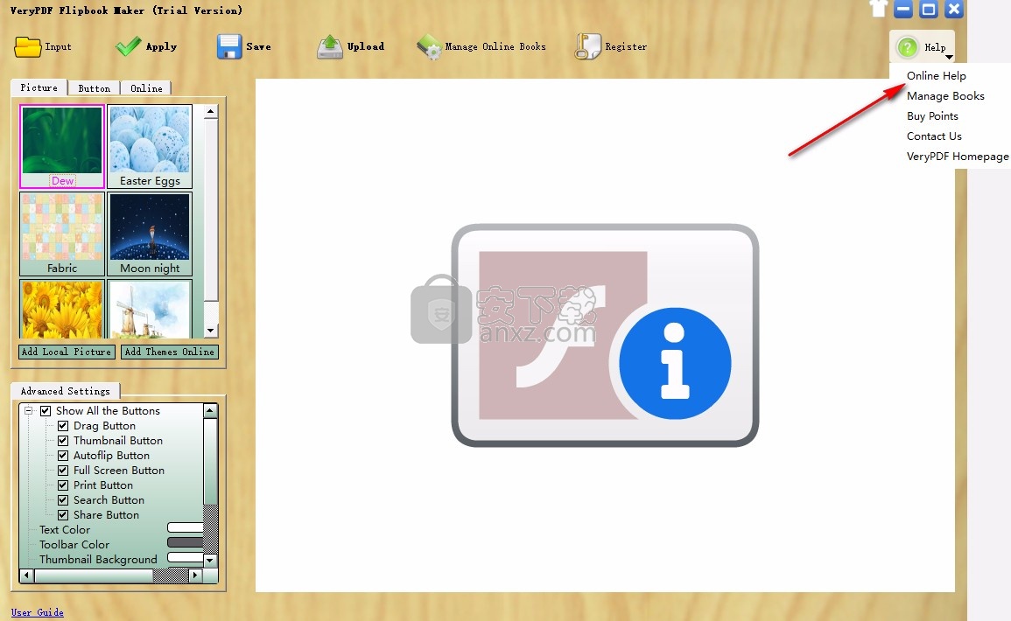
Task: Click settings list scroll down arrow
Action: (x=210, y=561)
